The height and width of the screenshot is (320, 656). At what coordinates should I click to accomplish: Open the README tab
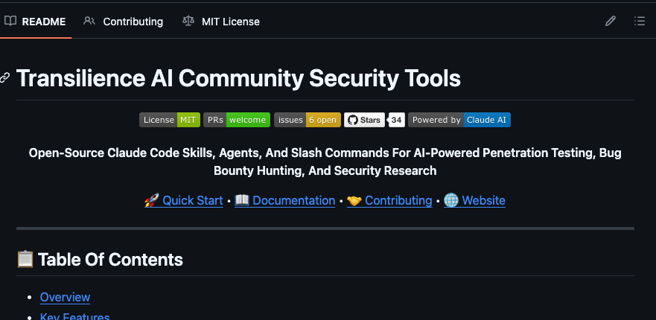[36, 22]
